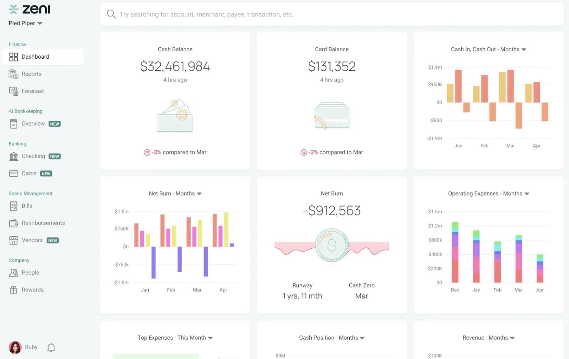The image size is (569, 359).
Task: Click the Zeni logo icon
Action: pyautogui.click(x=13, y=9)
